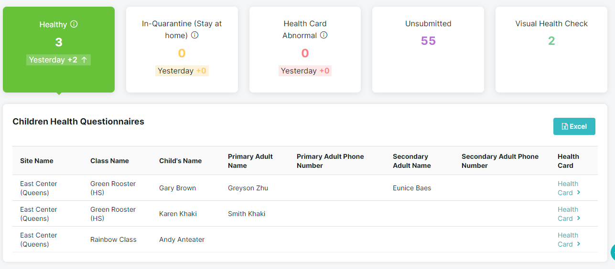Select the In-Quarantine status card
Image resolution: width=615 pixels, height=269 pixels.
point(182,50)
